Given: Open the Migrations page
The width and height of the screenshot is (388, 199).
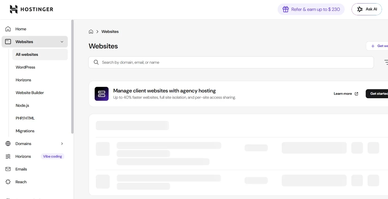Looking at the screenshot, I should (x=25, y=131).
